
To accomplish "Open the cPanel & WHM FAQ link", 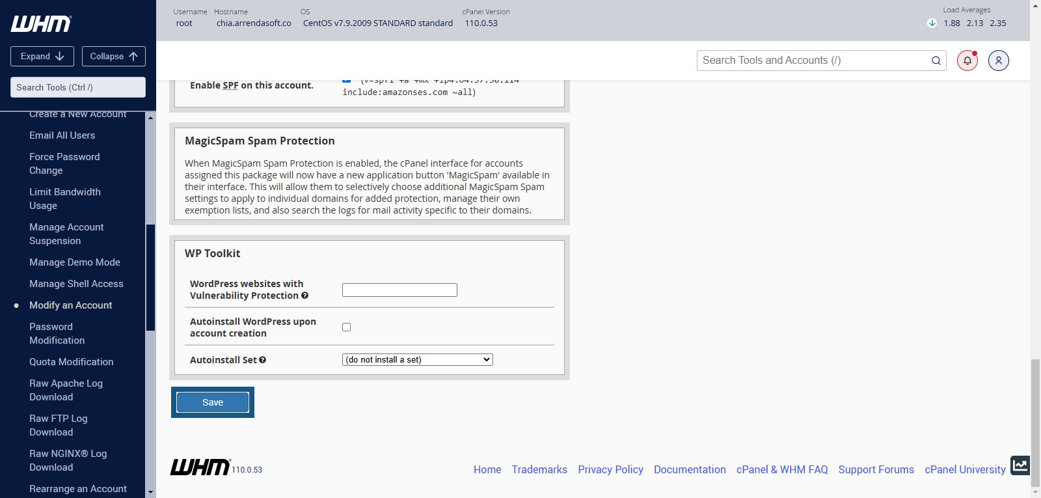I will (x=782, y=469).
